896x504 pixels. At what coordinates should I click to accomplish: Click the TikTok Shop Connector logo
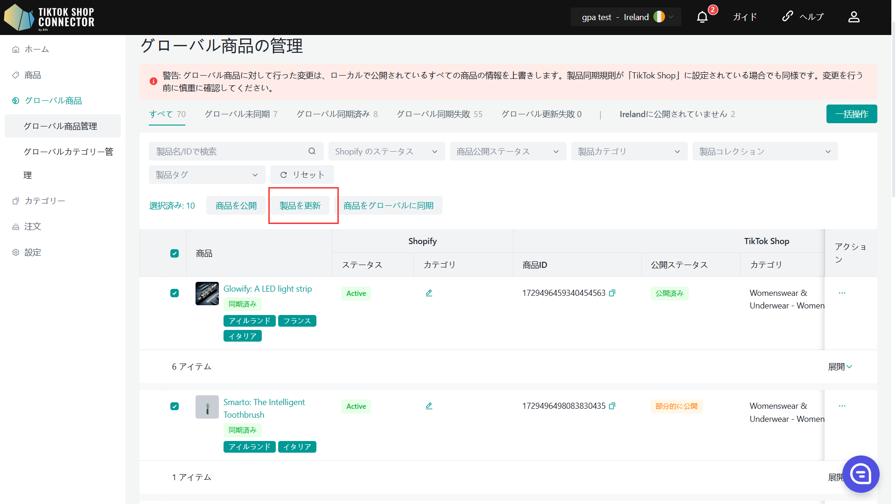(x=49, y=17)
